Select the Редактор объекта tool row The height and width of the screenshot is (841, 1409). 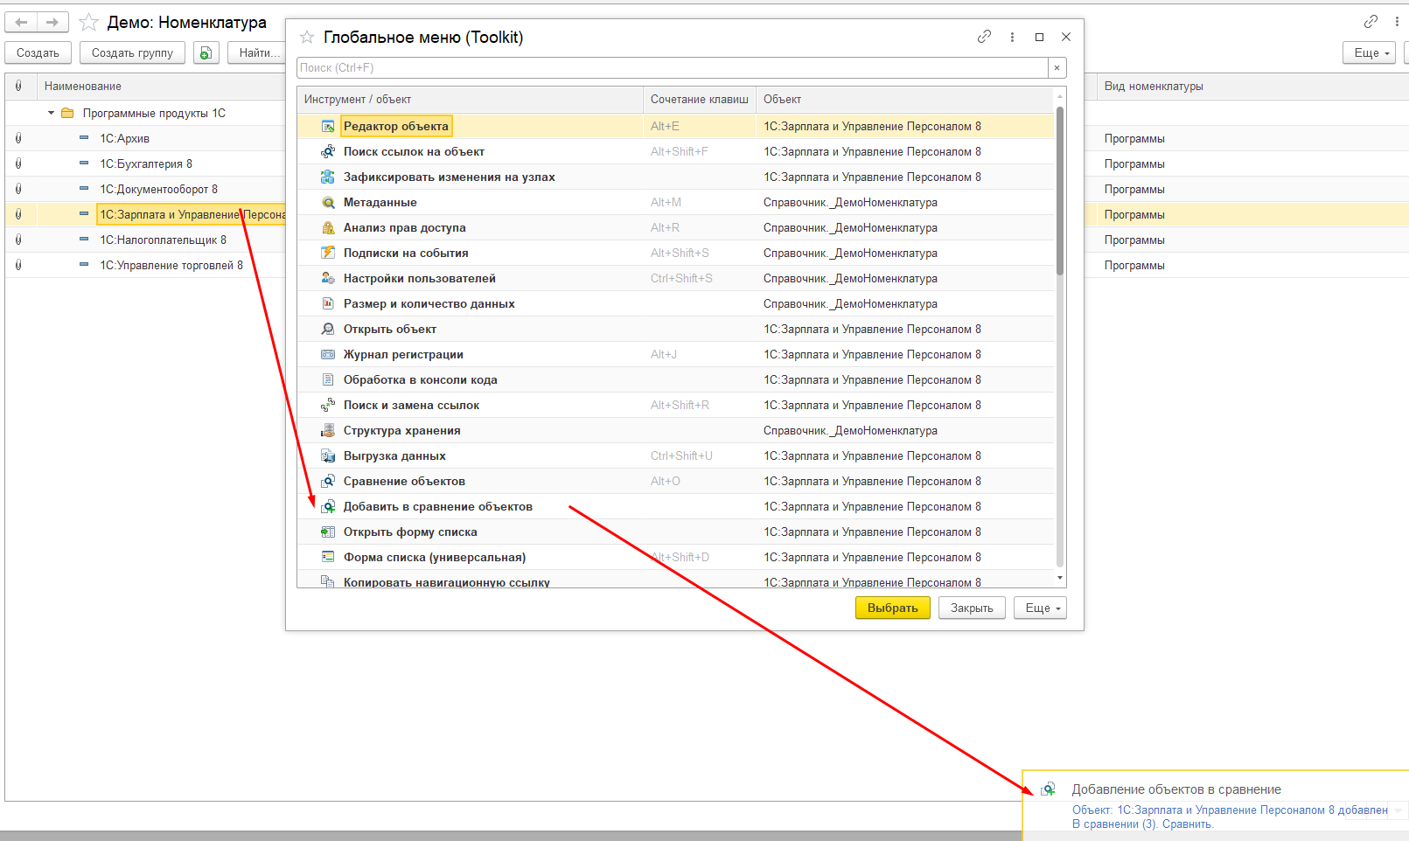(x=675, y=127)
